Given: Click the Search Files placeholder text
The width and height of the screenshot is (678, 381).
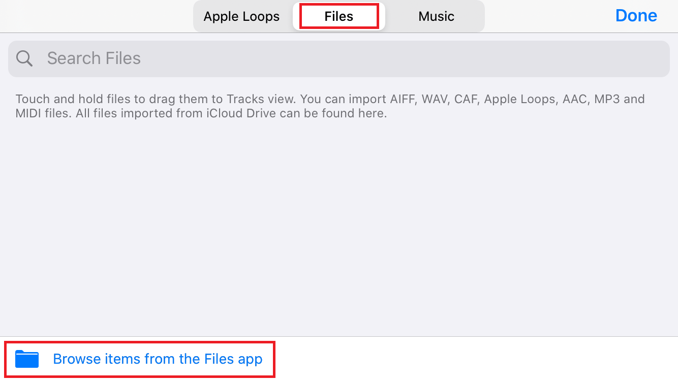Looking at the screenshot, I should [x=94, y=58].
